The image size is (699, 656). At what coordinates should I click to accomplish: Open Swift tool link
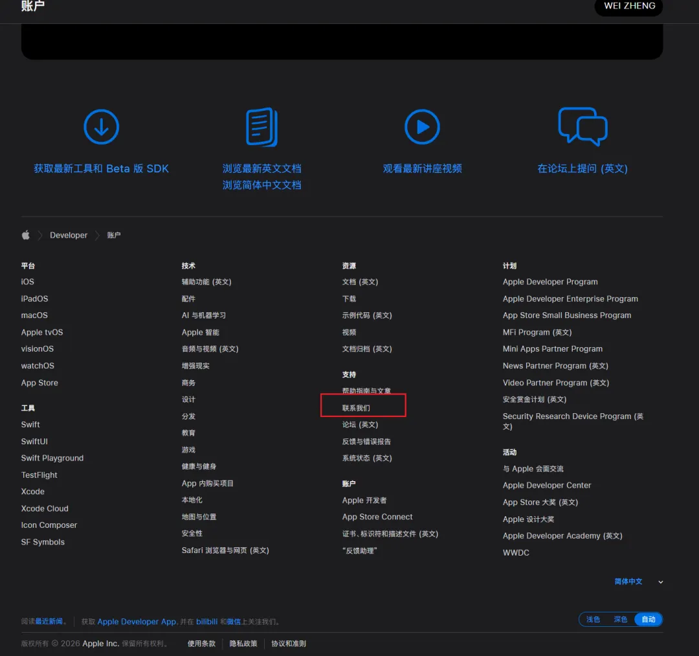tap(30, 425)
